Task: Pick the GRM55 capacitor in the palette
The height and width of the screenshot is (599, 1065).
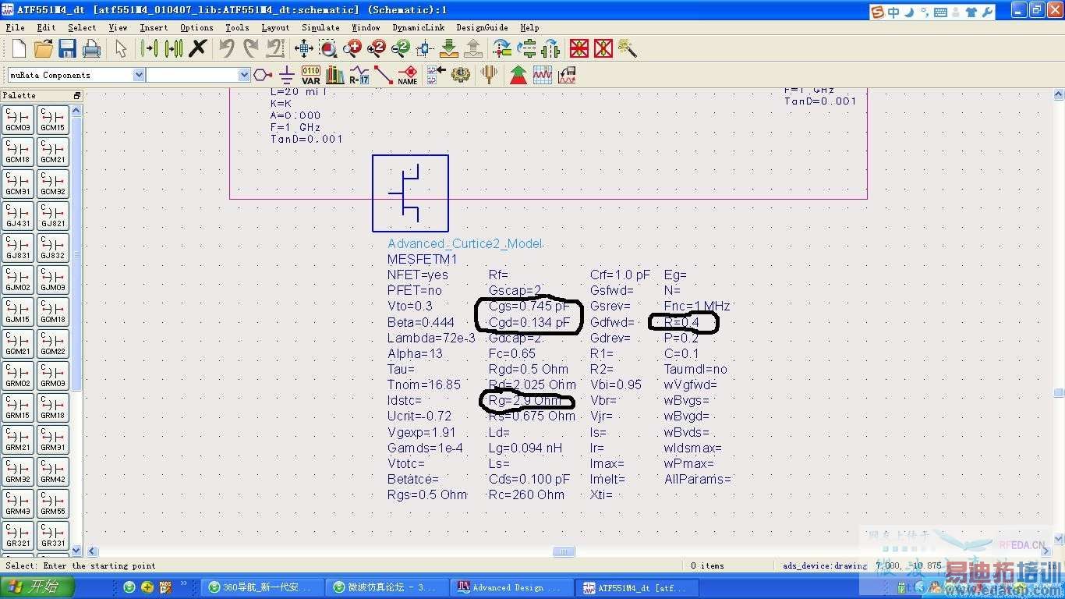Action: pos(53,504)
